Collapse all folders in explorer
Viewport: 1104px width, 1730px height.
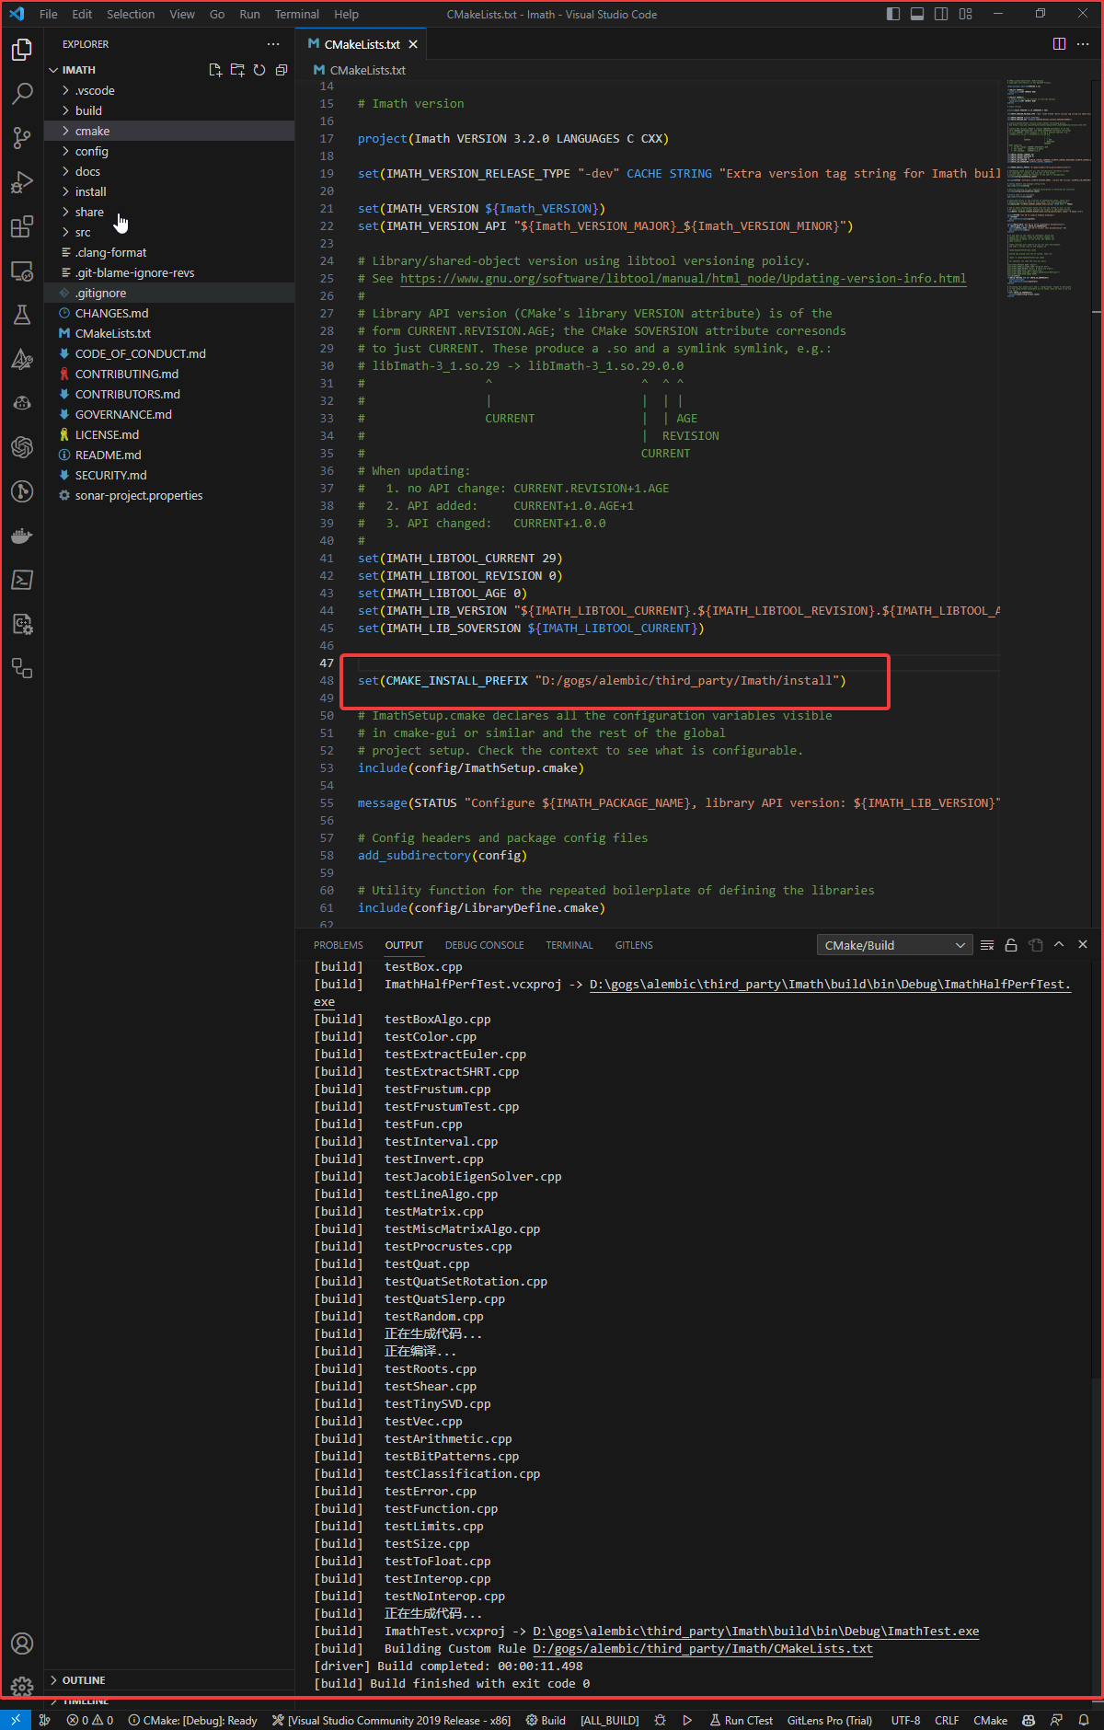point(282,70)
